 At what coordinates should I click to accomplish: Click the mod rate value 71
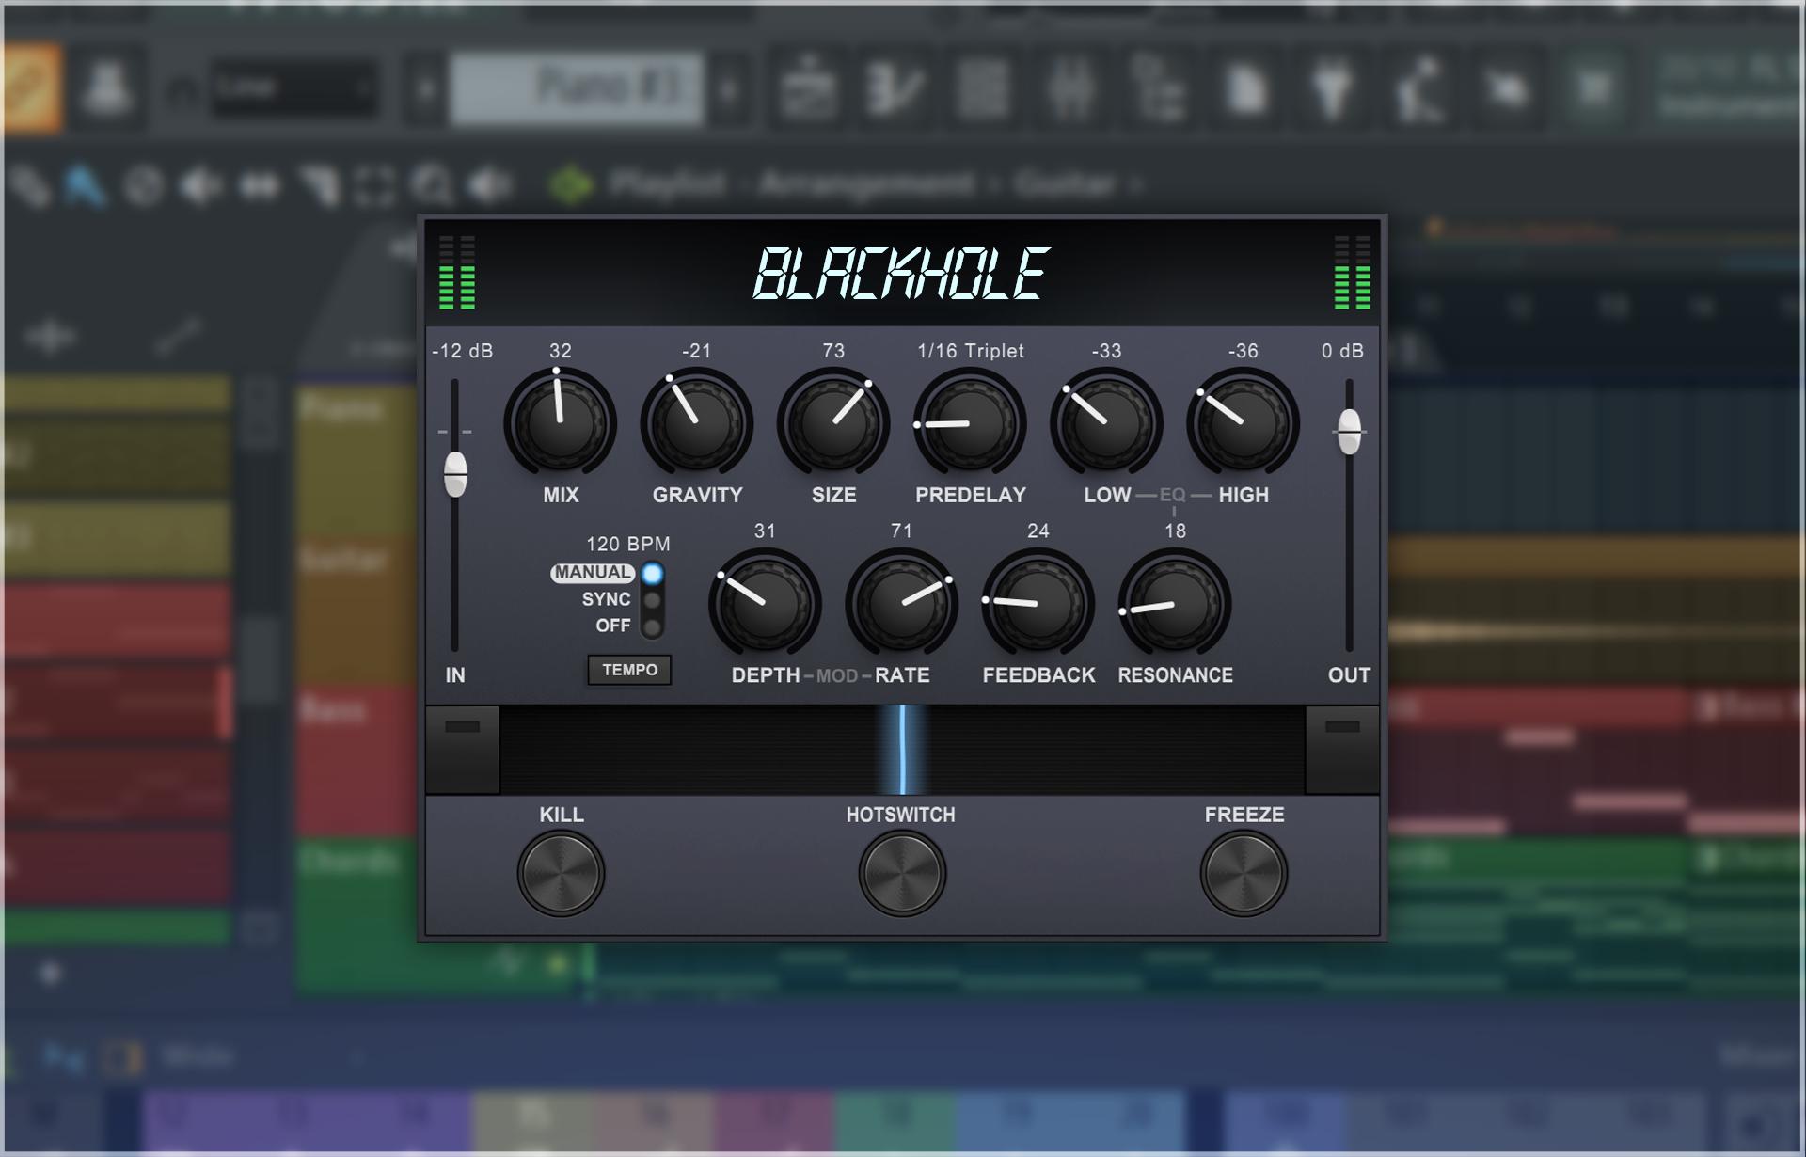coord(901,531)
